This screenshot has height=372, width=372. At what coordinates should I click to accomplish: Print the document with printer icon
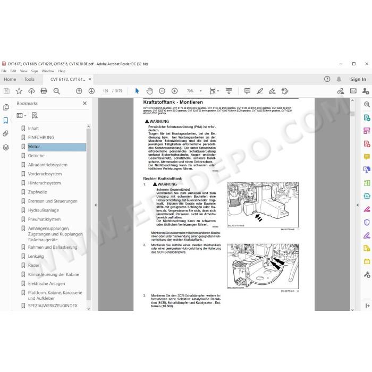(x=44, y=91)
